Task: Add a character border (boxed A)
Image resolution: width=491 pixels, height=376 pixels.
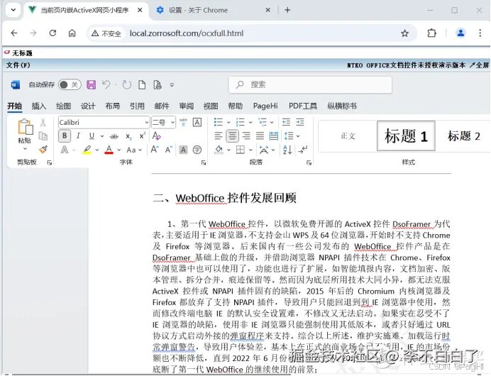Action: (197, 122)
